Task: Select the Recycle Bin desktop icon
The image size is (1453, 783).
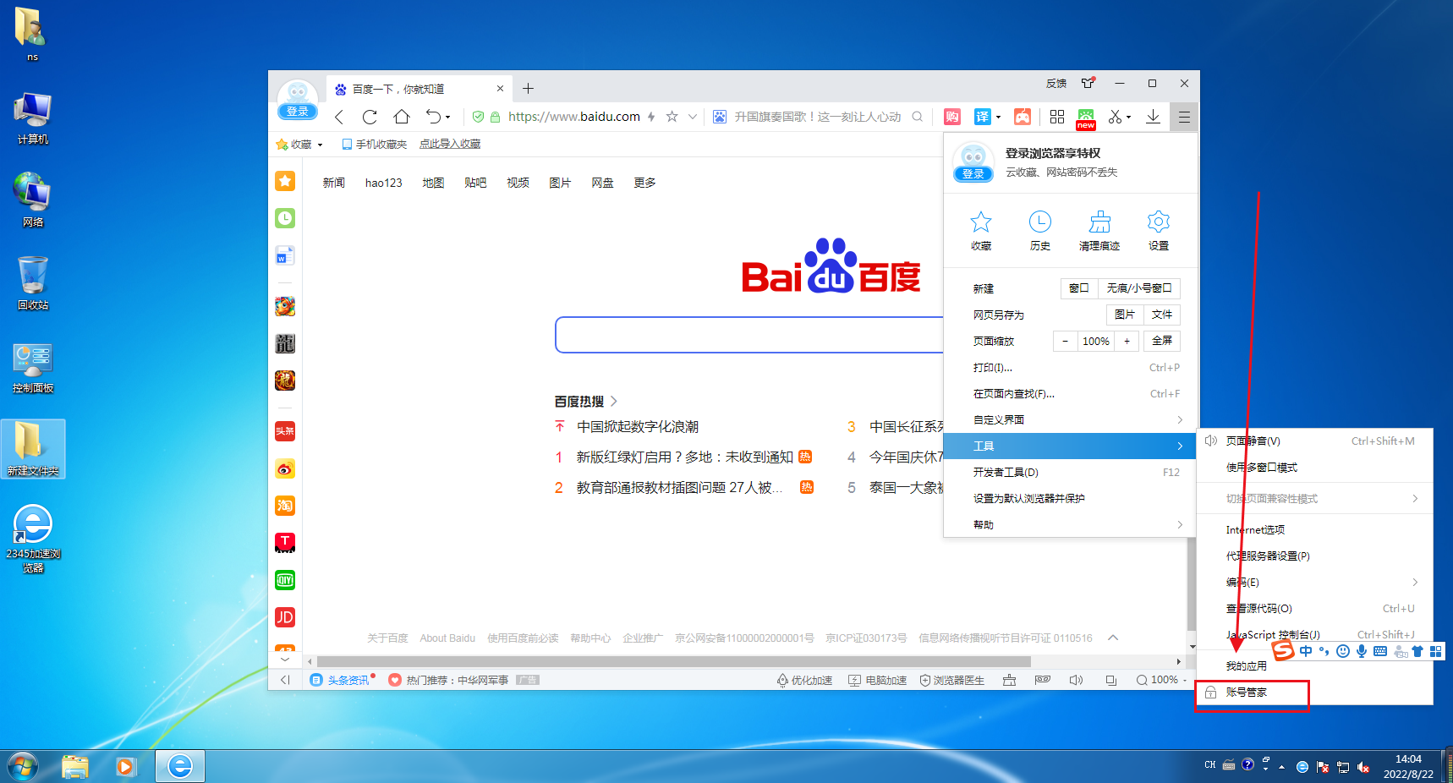Action: coord(33,283)
